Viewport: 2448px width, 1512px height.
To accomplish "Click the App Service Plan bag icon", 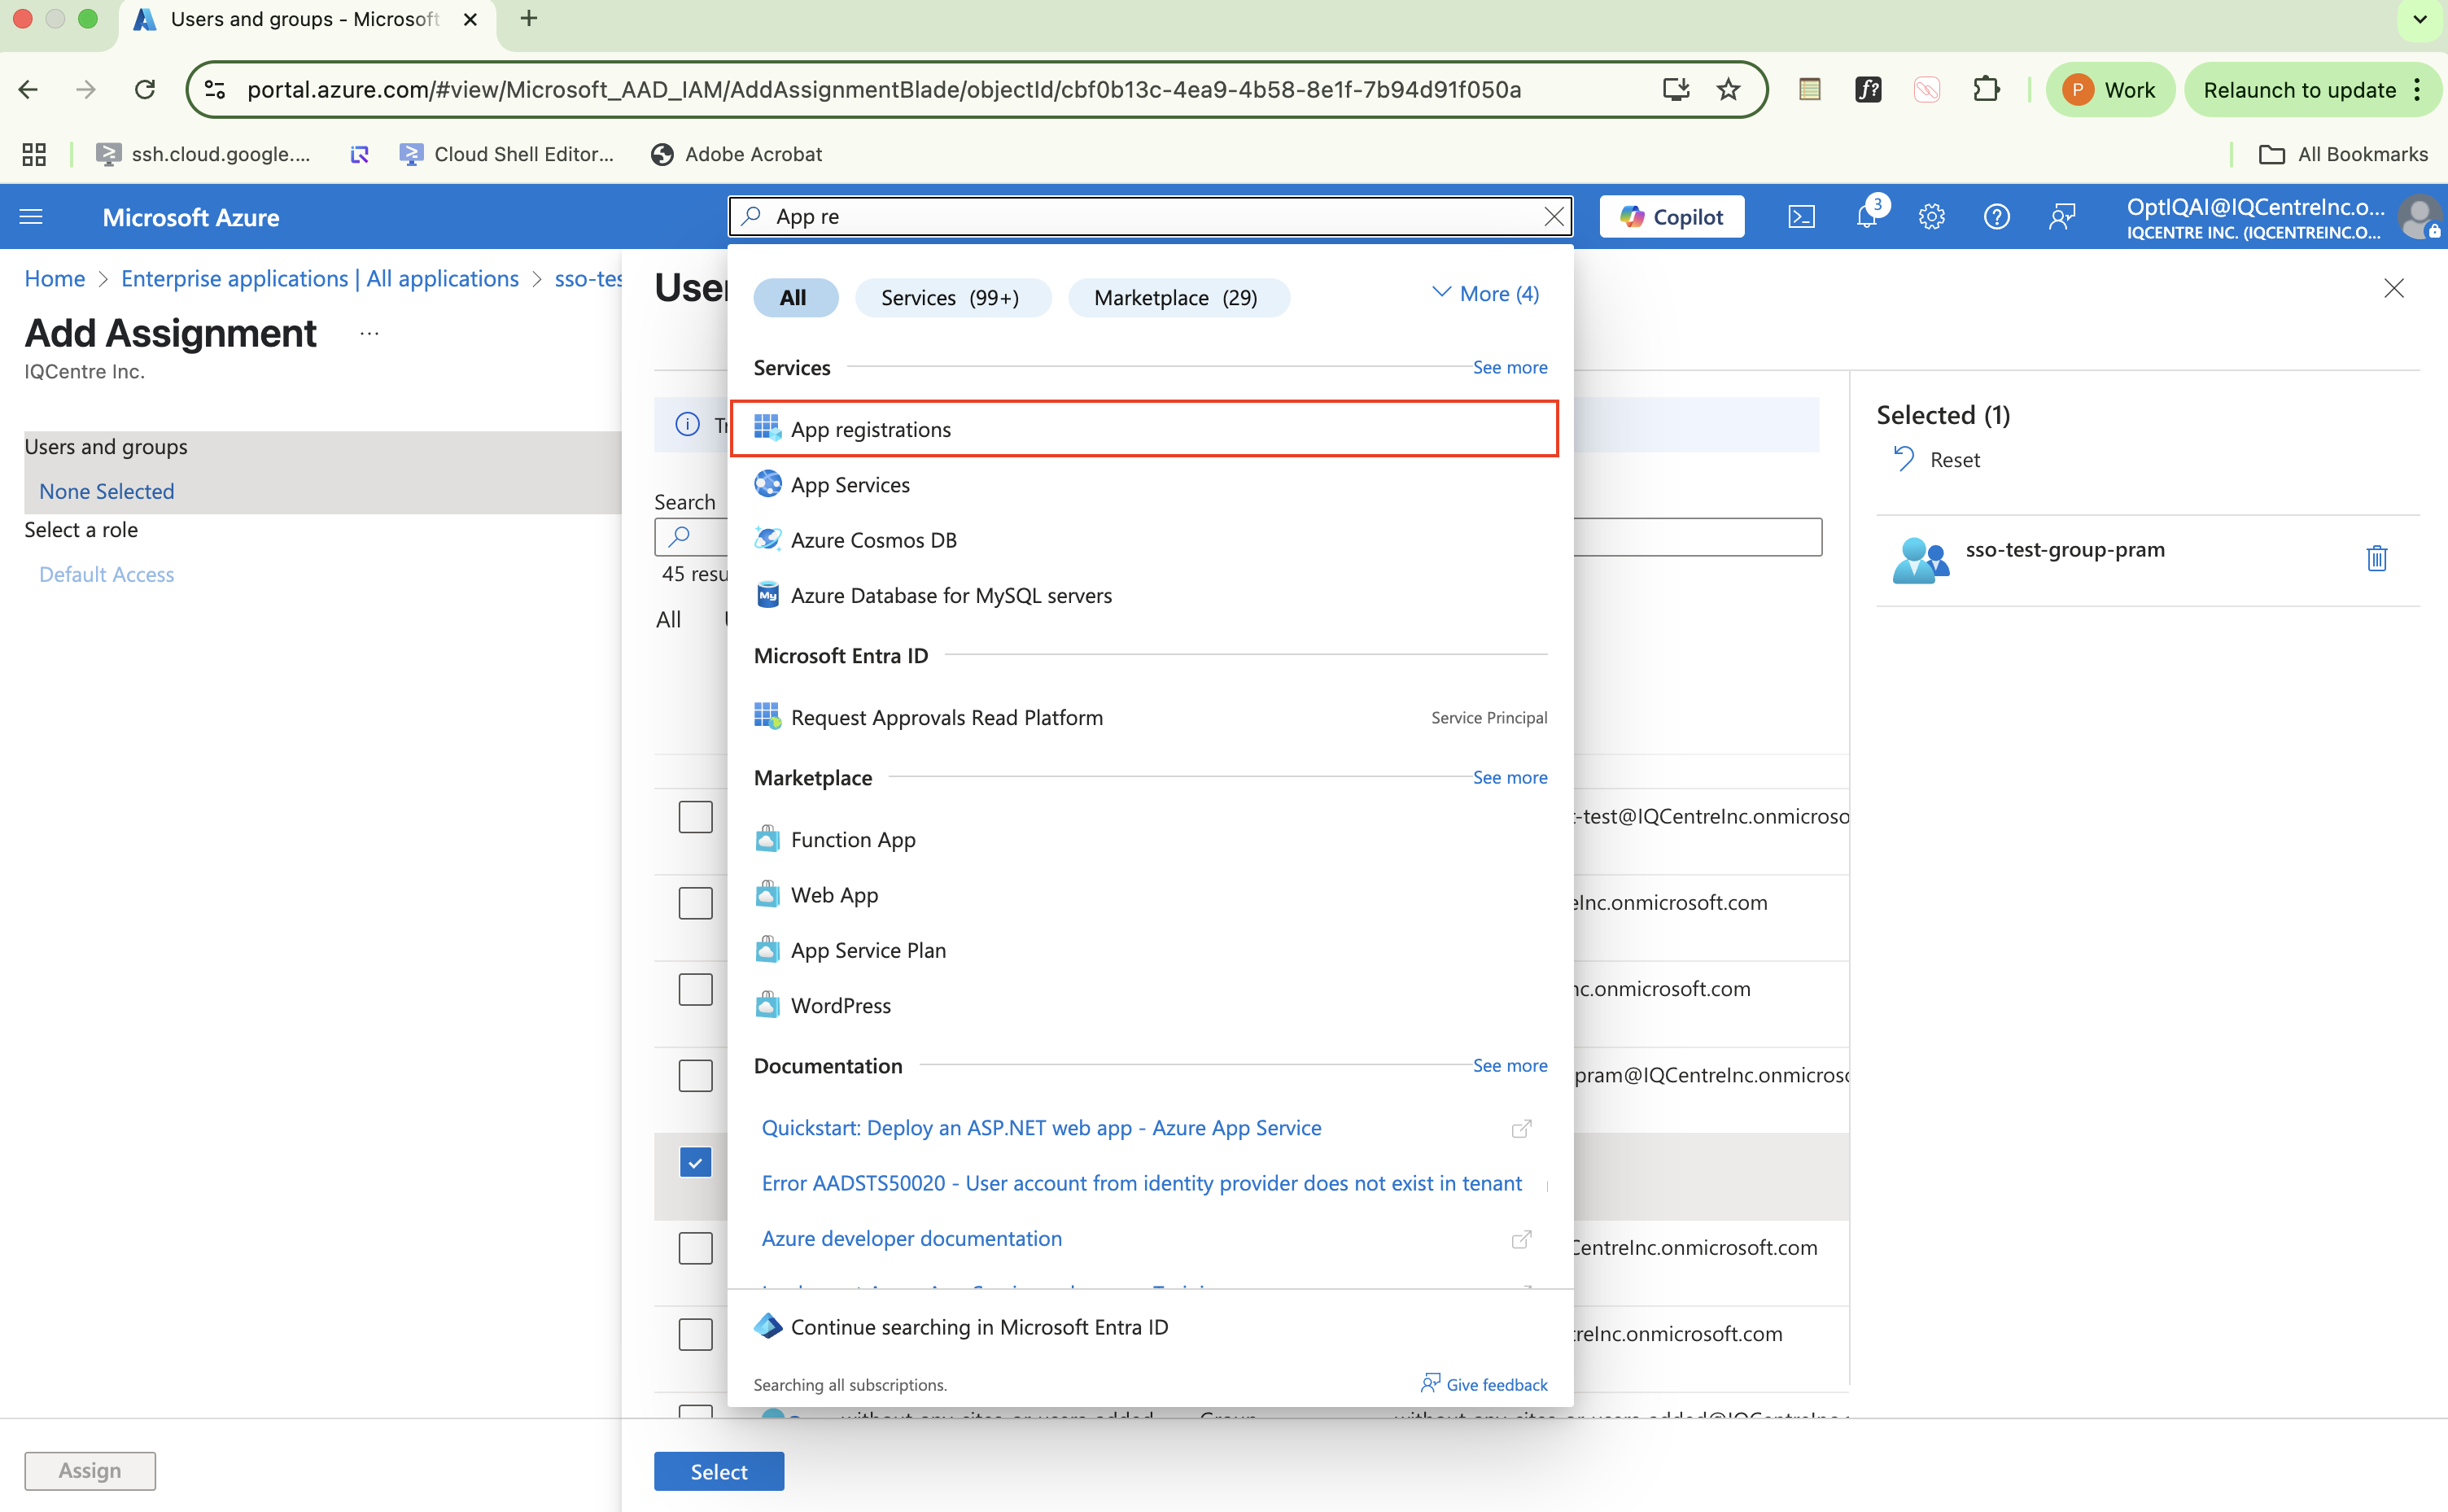I will pos(767,949).
